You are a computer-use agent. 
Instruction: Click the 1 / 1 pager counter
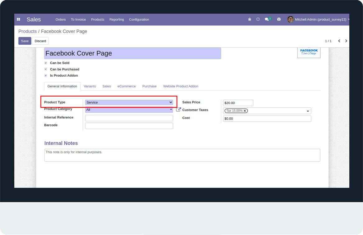(x=328, y=41)
